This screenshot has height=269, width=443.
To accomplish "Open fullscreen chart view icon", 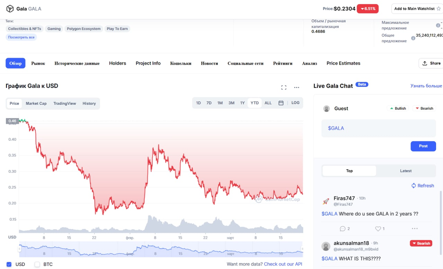I will [284, 87].
